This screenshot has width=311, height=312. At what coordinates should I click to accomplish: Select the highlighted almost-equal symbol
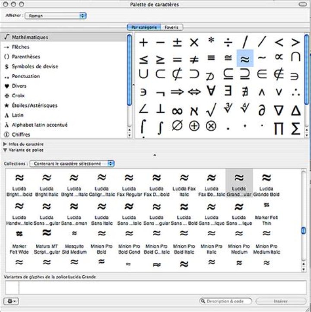pos(245,58)
